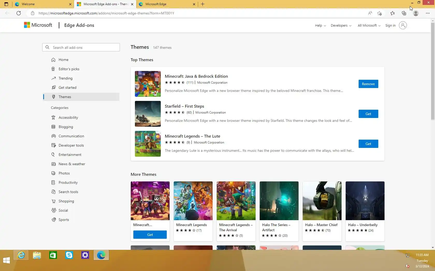Switch to the Welcome tab
The height and width of the screenshot is (271, 435).
point(43,4)
